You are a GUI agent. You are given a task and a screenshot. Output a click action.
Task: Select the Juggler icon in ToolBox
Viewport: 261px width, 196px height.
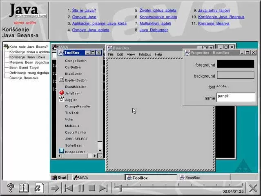(61, 99)
